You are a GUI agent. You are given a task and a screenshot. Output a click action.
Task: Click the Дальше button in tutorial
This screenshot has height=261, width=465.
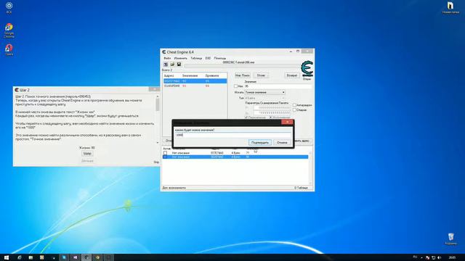tap(87, 161)
